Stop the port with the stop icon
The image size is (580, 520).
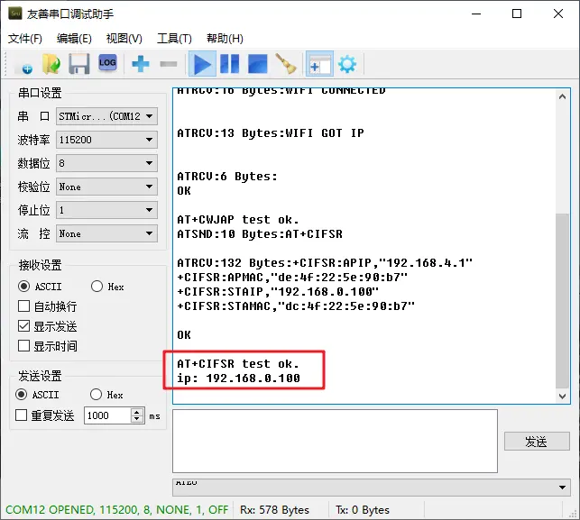click(x=258, y=64)
